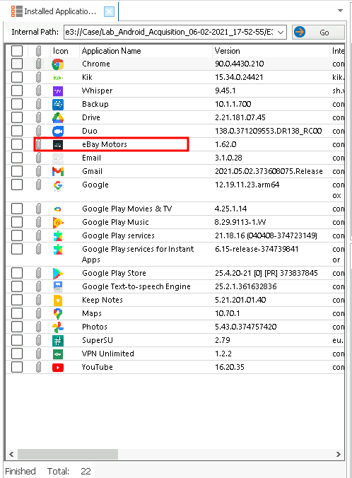This screenshot has height=478, width=352.
Task: Select the VPN Unlimited application name
Action: click(x=108, y=354)
